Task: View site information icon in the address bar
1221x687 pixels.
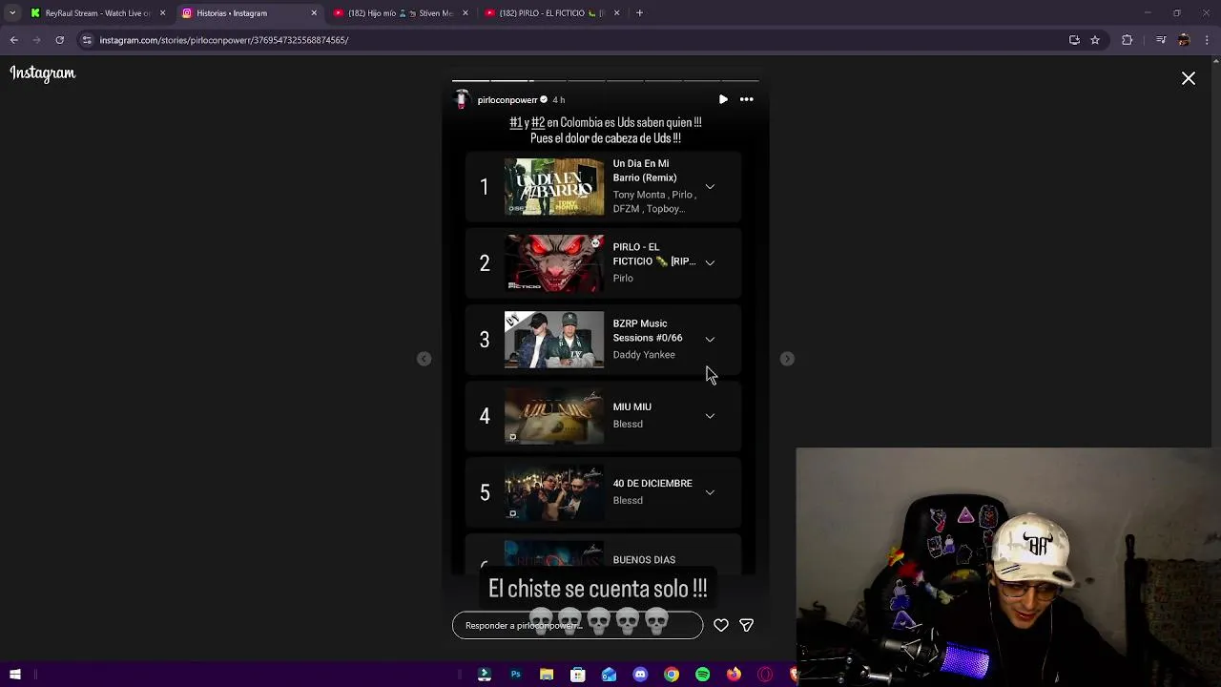Action: [87, 40]
